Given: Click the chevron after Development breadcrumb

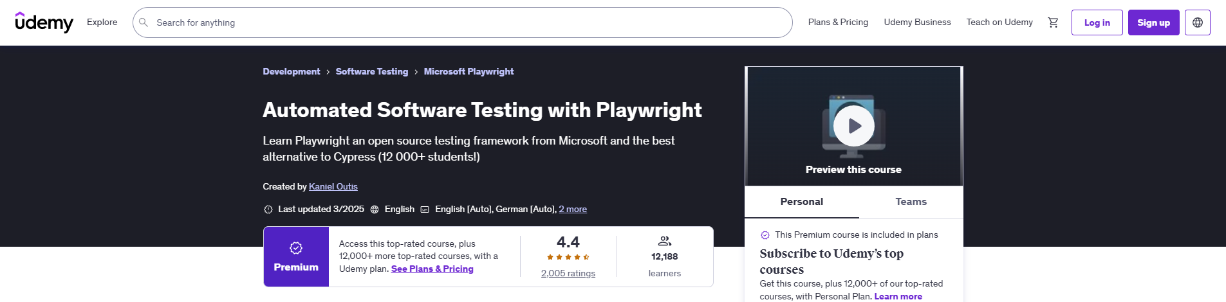Looking at the screenshot, I should [x=328, y=72].
